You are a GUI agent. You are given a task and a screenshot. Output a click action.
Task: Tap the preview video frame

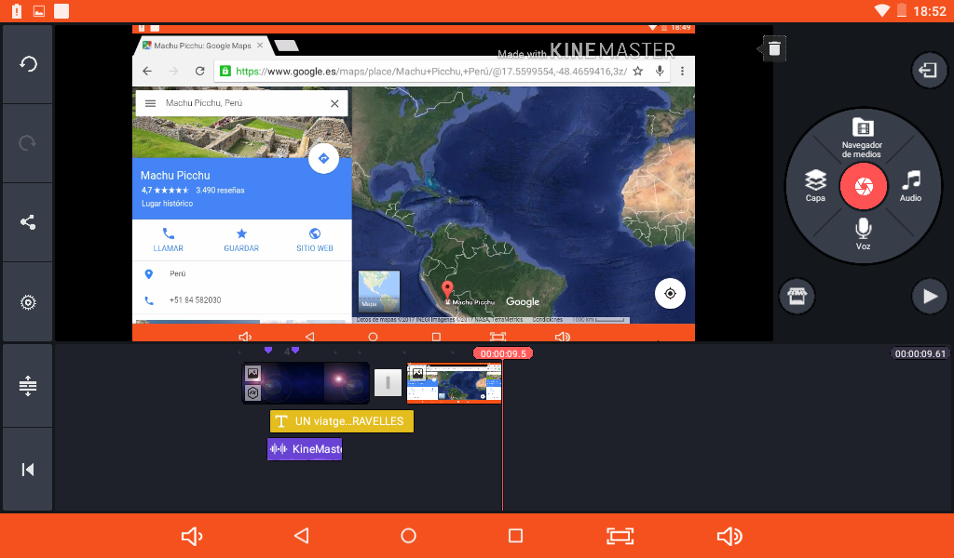[414, 183]
